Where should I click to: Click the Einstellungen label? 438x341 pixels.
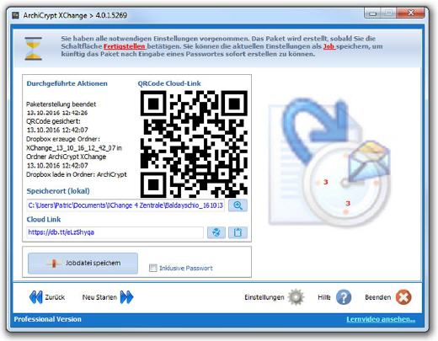[264, 297]
